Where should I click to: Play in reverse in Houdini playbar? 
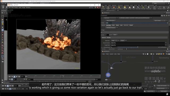5,86
